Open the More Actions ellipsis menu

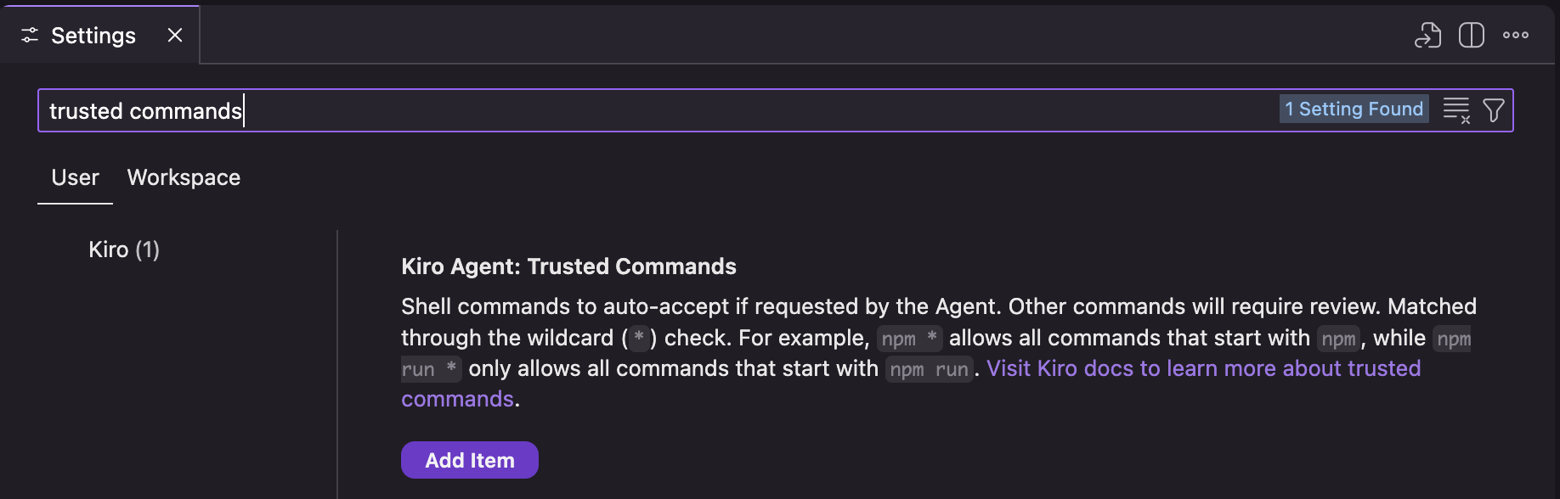(x=1516, y=35)
